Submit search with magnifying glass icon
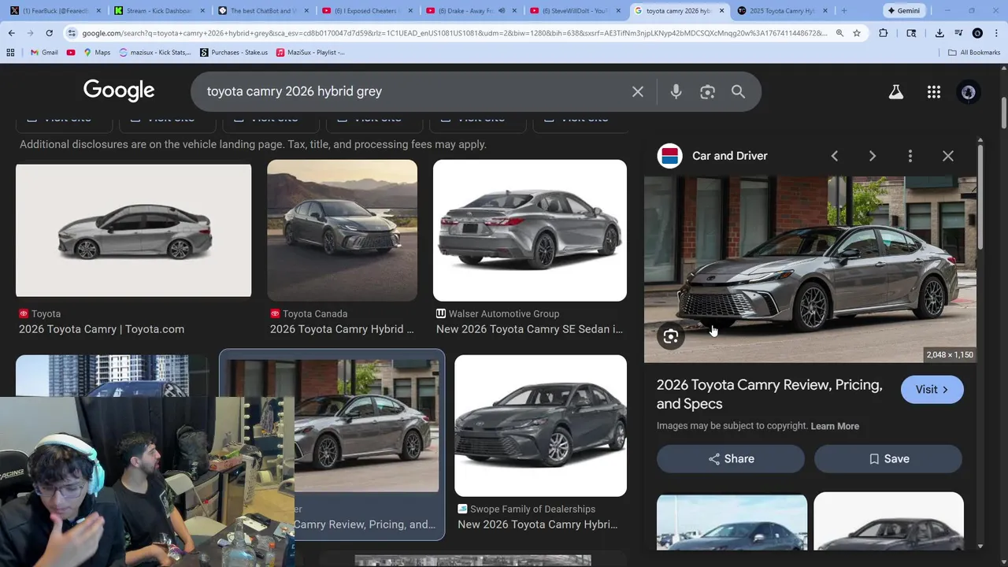 [738, 91]
